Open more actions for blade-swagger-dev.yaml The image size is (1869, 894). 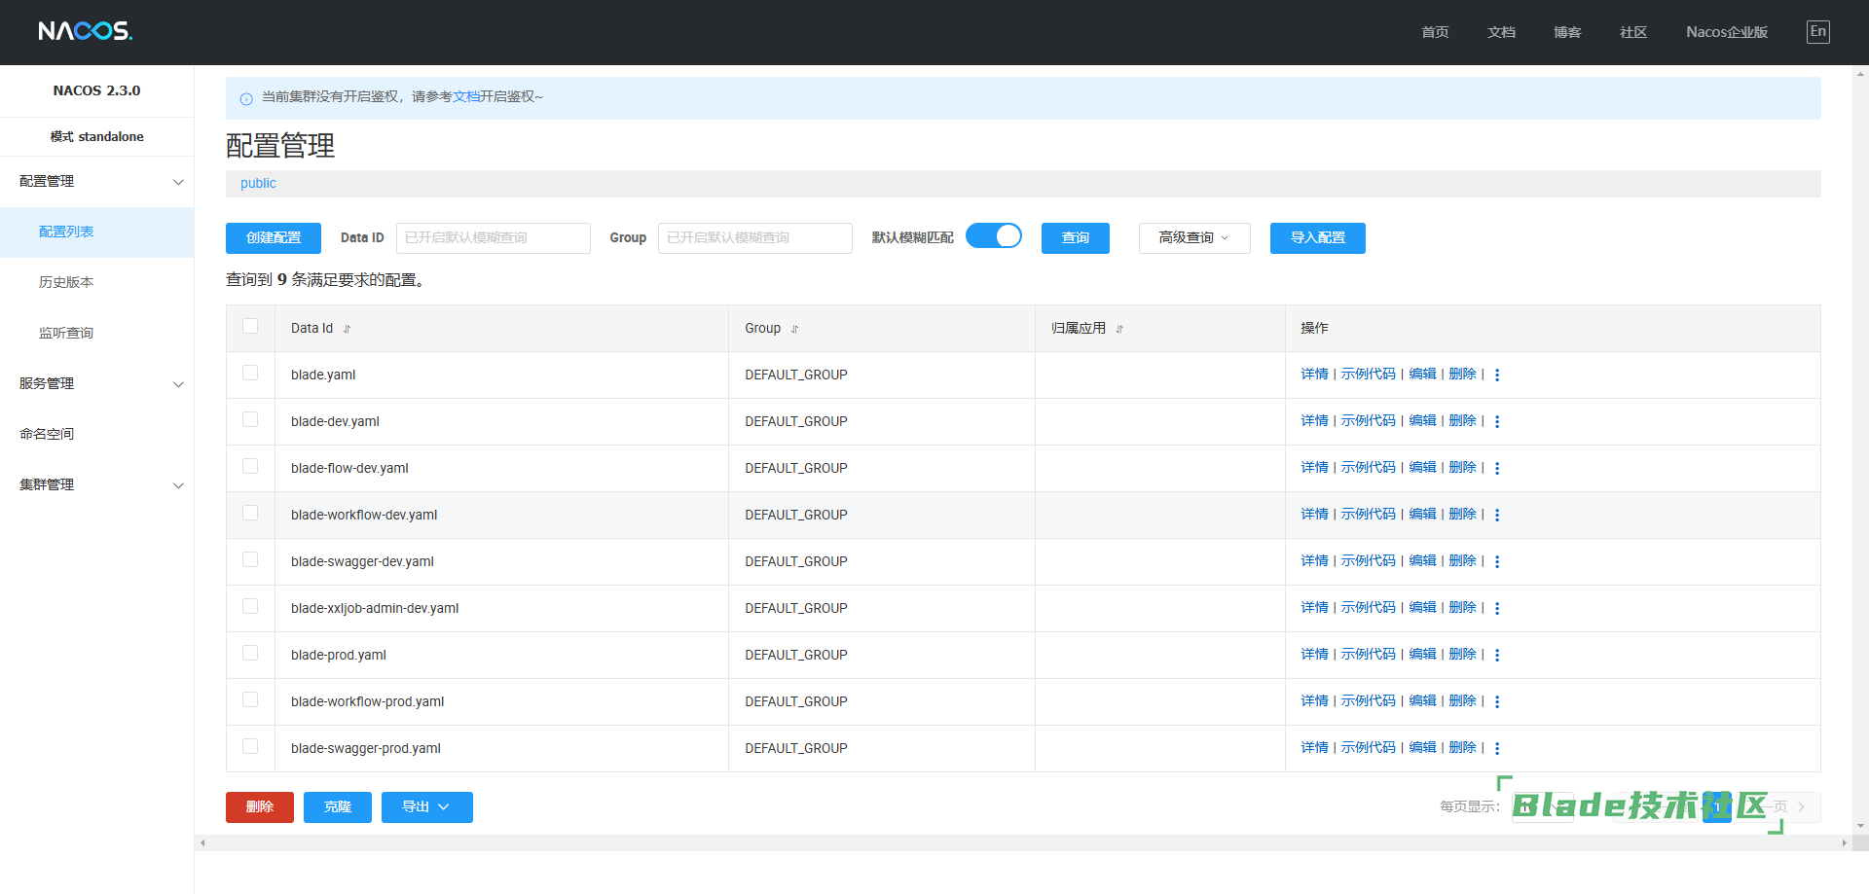coord(1497,561)
